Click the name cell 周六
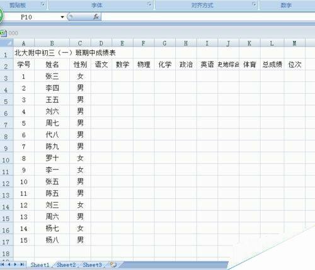315x270 pixels. (x=52, y=217)
